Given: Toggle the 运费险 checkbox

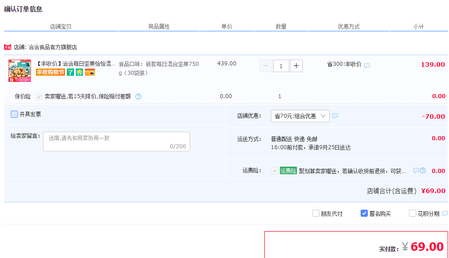Looking at the screenshot, I should pos(275,171).
